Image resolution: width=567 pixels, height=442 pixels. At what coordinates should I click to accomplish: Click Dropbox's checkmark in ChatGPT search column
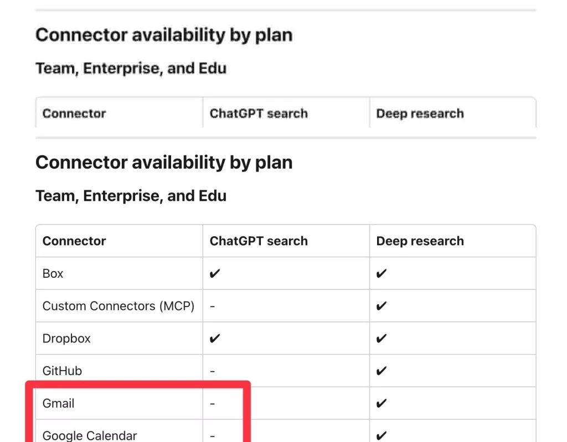tap(215, 339)
